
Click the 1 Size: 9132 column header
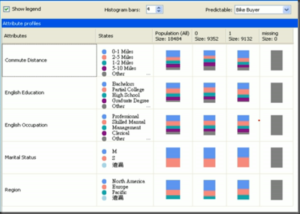coord(243,36)
